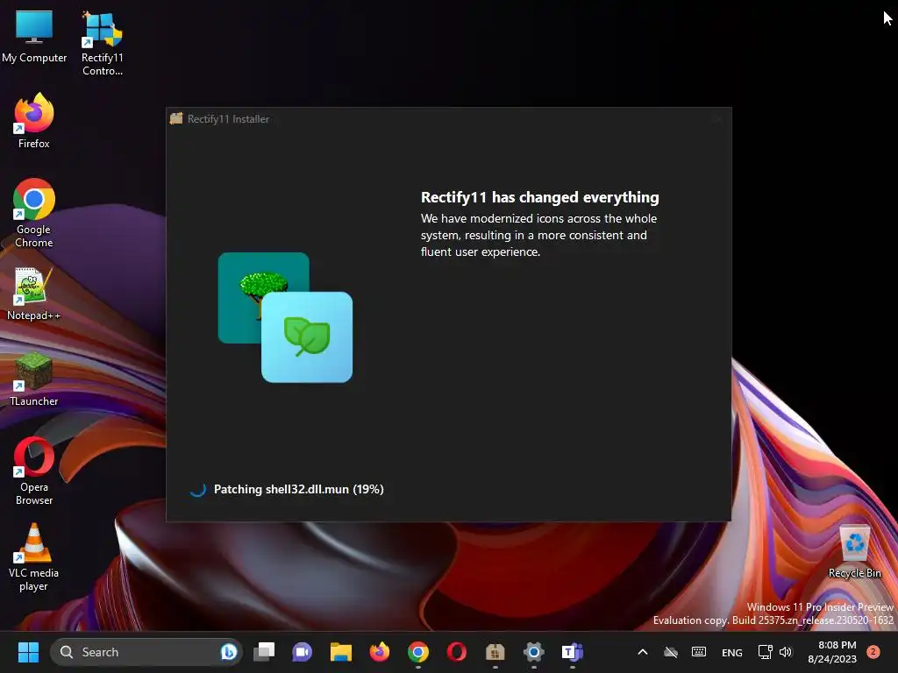Screen dimensions: 898x673
Task: Open Microsoft Teams from the taskbar
Action: pyautogui.click(x=572, y=652)
